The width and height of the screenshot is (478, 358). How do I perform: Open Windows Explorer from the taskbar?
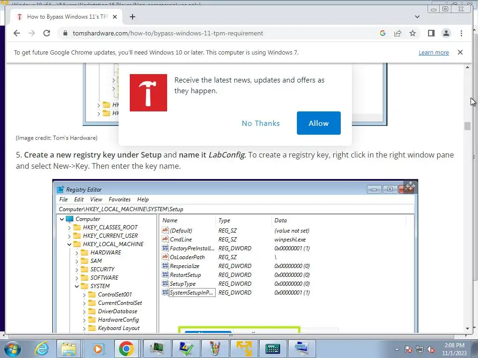pos(69,349)
